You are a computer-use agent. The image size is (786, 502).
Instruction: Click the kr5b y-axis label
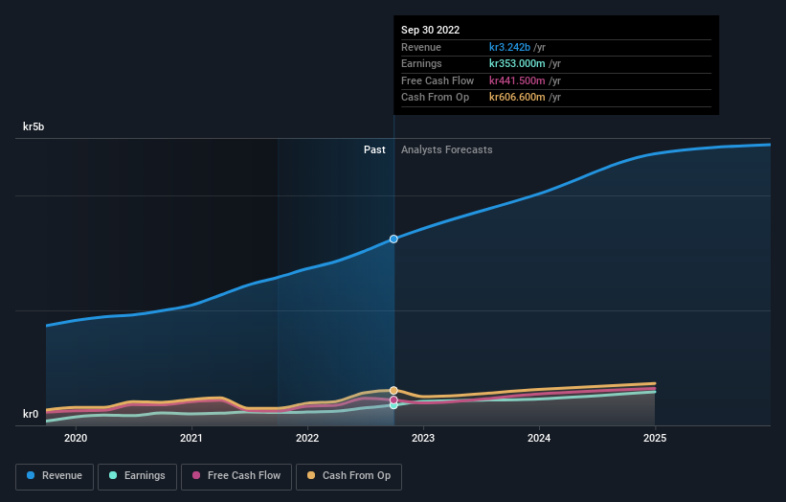(x=34, y=126)
